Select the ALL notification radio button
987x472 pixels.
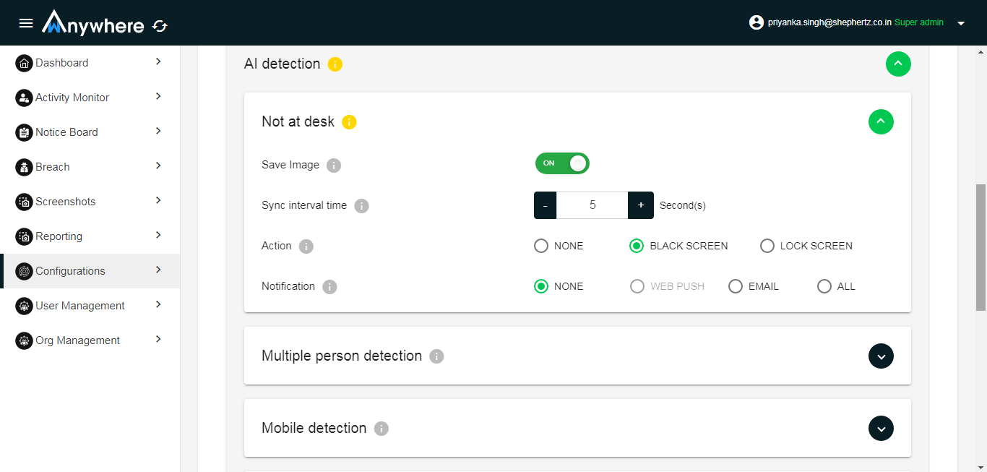824,286
